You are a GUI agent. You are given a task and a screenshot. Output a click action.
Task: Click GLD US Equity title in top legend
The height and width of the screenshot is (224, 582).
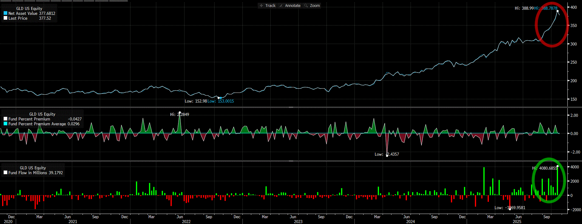pos(29,8)
